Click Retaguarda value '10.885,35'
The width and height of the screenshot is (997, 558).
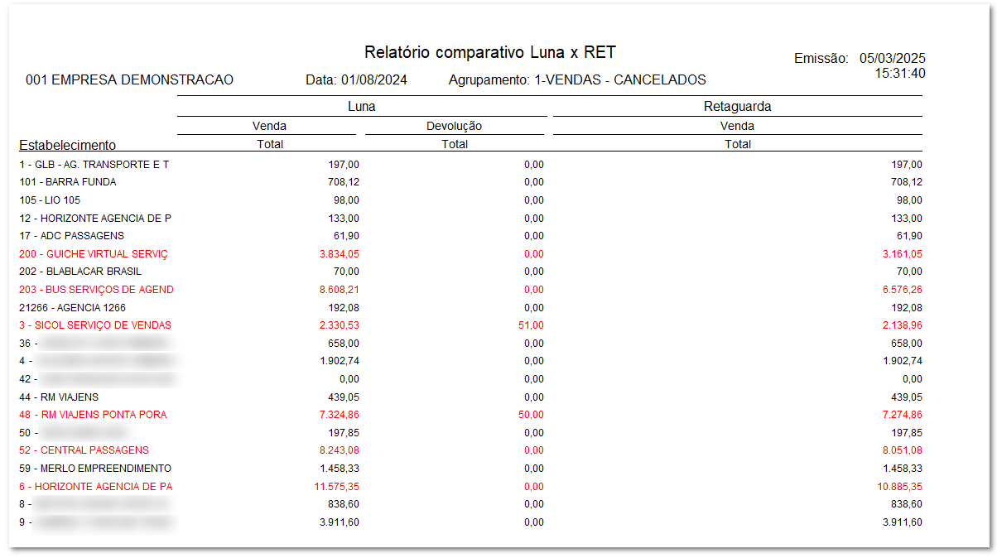pyautogui.click(x=899, y=486)
